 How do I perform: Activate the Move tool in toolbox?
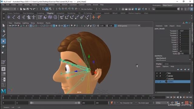[3, 41]
